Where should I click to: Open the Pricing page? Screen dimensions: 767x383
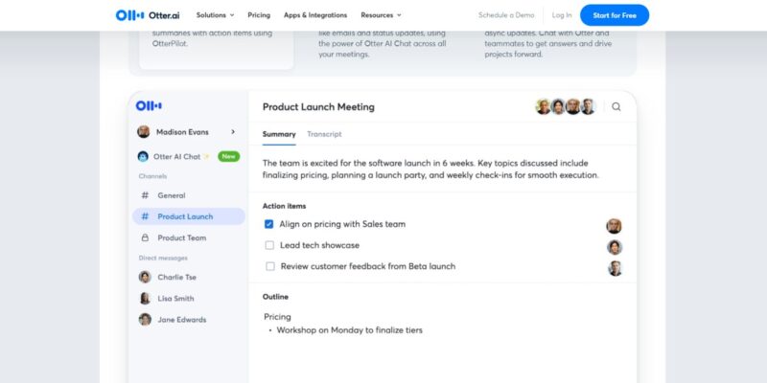click(259, 15)
